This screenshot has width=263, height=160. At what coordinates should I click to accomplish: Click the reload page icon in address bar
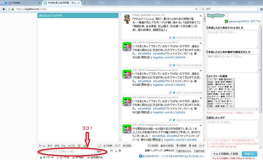196,9
